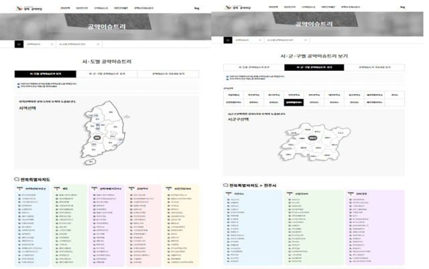Screen dimensions: 429x269
Task: Switch to 시·군·구별 공약이슈트리 보기 tab on 시·도별 page
Action: tap(107, 74)
